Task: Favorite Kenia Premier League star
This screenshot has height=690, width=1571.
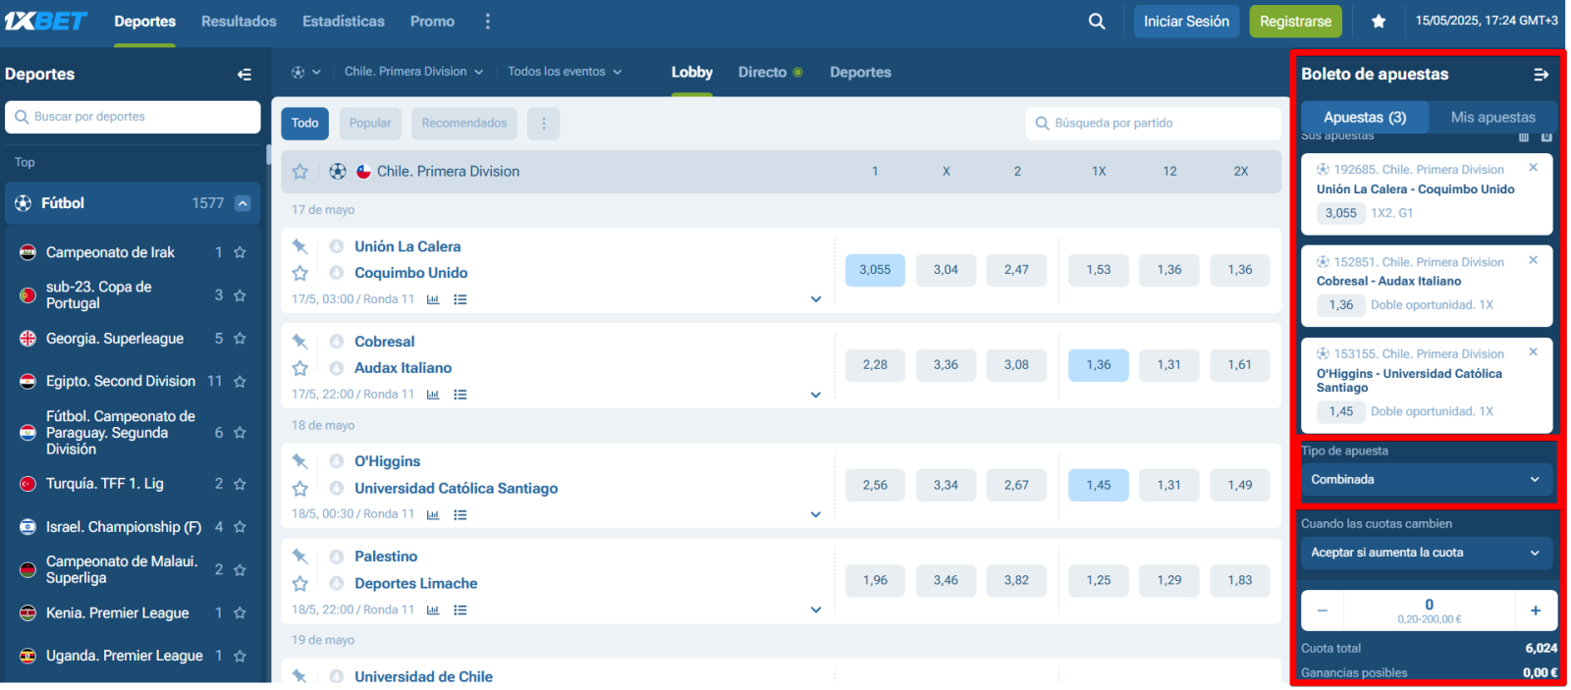Action: 240,612
